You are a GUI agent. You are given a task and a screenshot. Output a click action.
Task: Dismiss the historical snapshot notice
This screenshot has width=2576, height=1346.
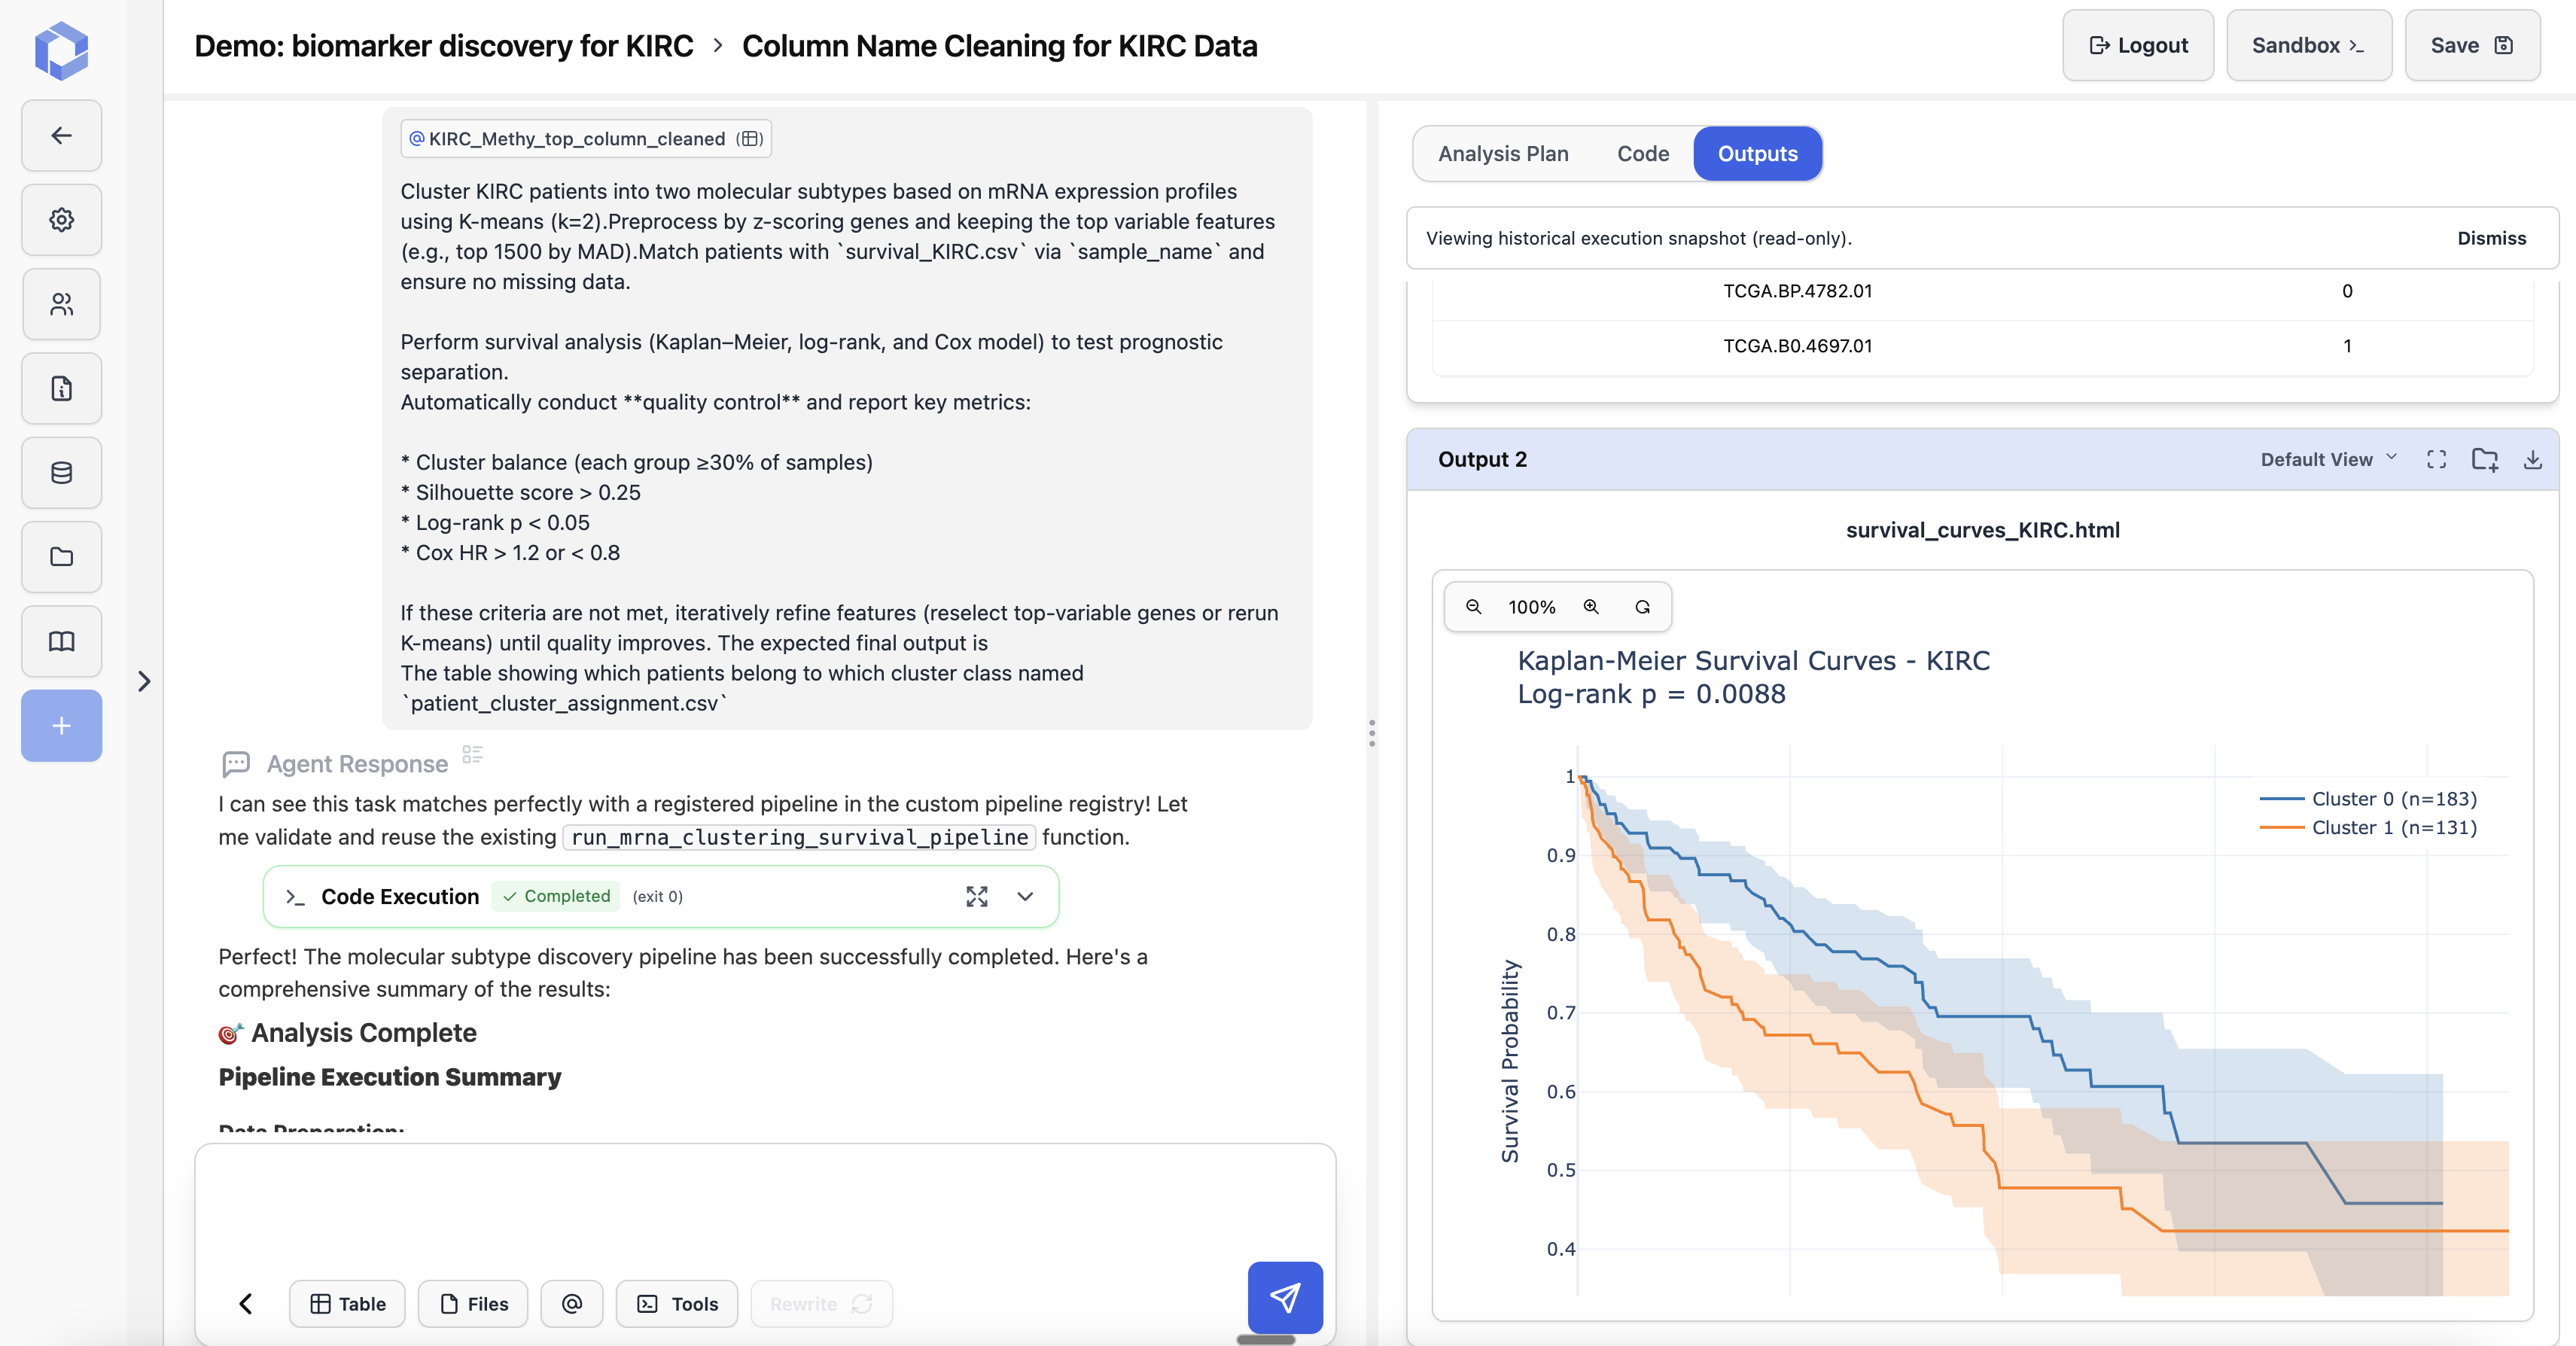tap(2490, 238)
